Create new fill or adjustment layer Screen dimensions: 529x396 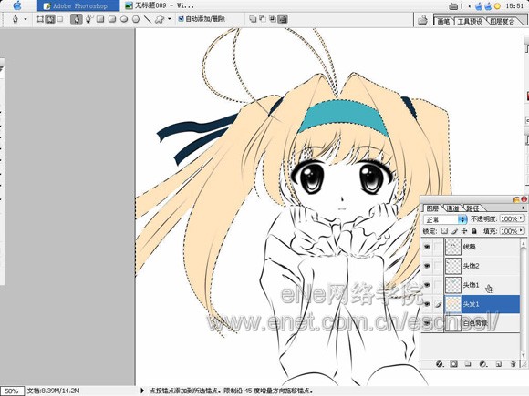(483, 364)
